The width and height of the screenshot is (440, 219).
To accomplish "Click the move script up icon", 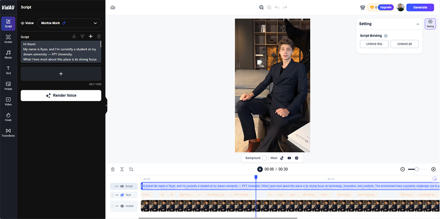I will (x=74, y=36).
